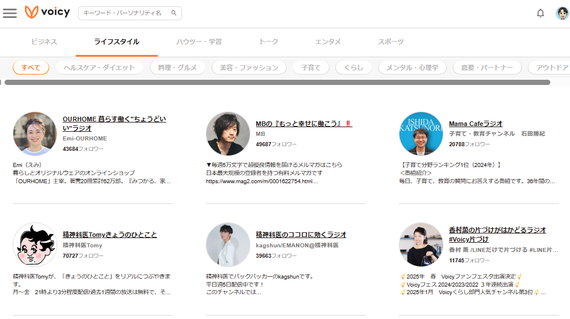Open 精神科医のココロに効くラジオ link
570x319 pixels.
point(301,235)
